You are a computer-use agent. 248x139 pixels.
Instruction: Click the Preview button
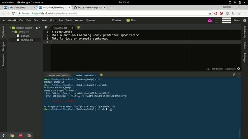tap(117, 20)
